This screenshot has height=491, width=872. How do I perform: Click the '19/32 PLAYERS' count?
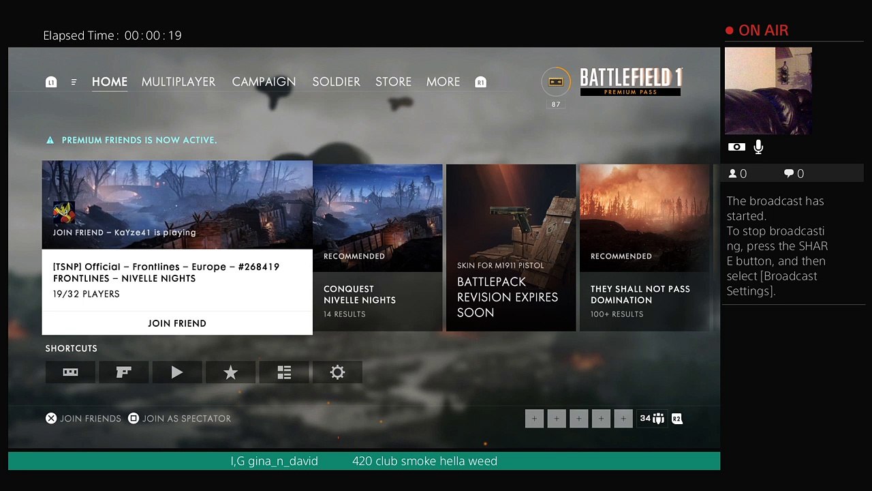[x=87, y=294]
